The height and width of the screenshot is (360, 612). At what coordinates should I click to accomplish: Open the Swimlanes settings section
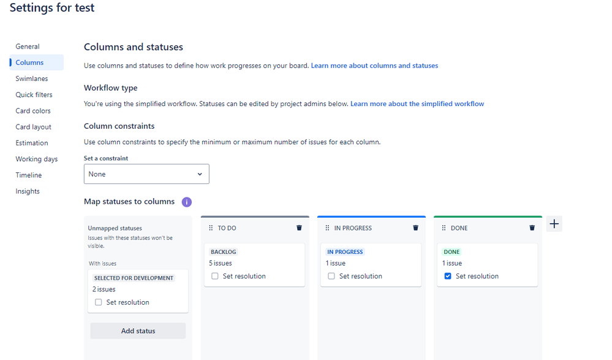tap(32, 79)
